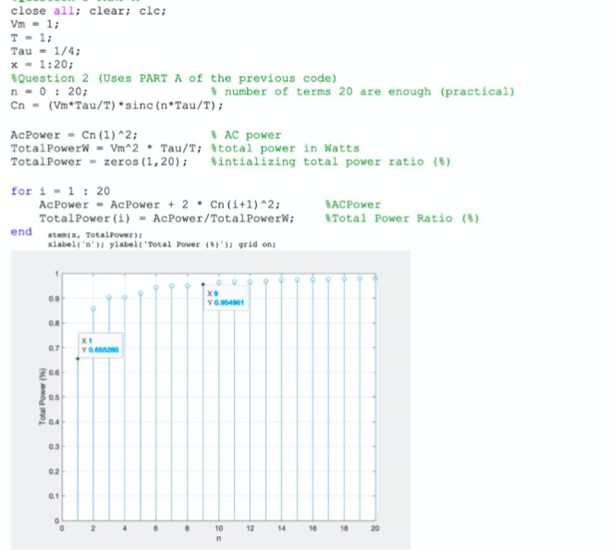Select the stem marker circle at n = 14
Image resolution: width=614 pixels, height=550 pixels.
281,280
